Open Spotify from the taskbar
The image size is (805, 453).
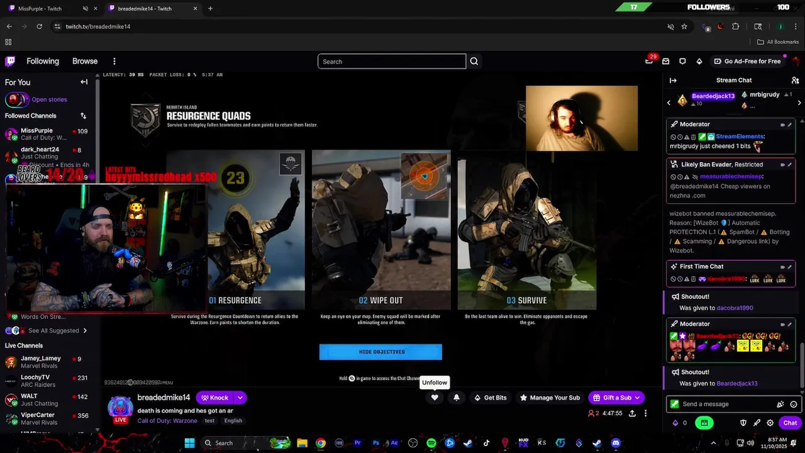click(431, 443)
